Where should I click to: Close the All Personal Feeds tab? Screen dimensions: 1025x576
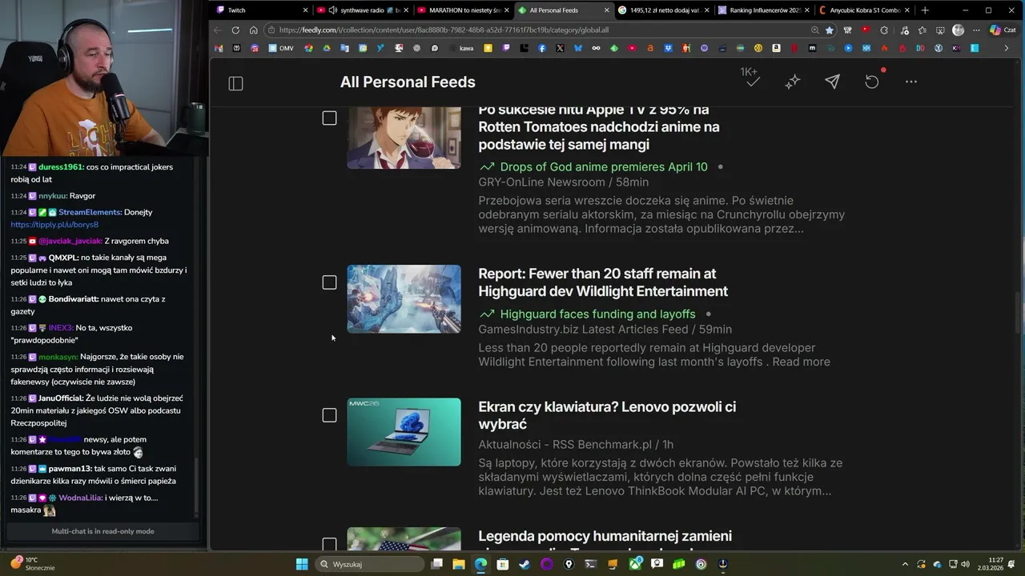click(607, 10)
